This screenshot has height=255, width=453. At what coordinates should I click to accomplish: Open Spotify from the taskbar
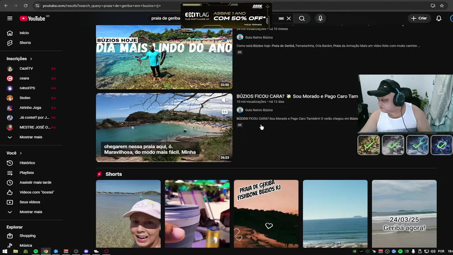tap(36, 251)
